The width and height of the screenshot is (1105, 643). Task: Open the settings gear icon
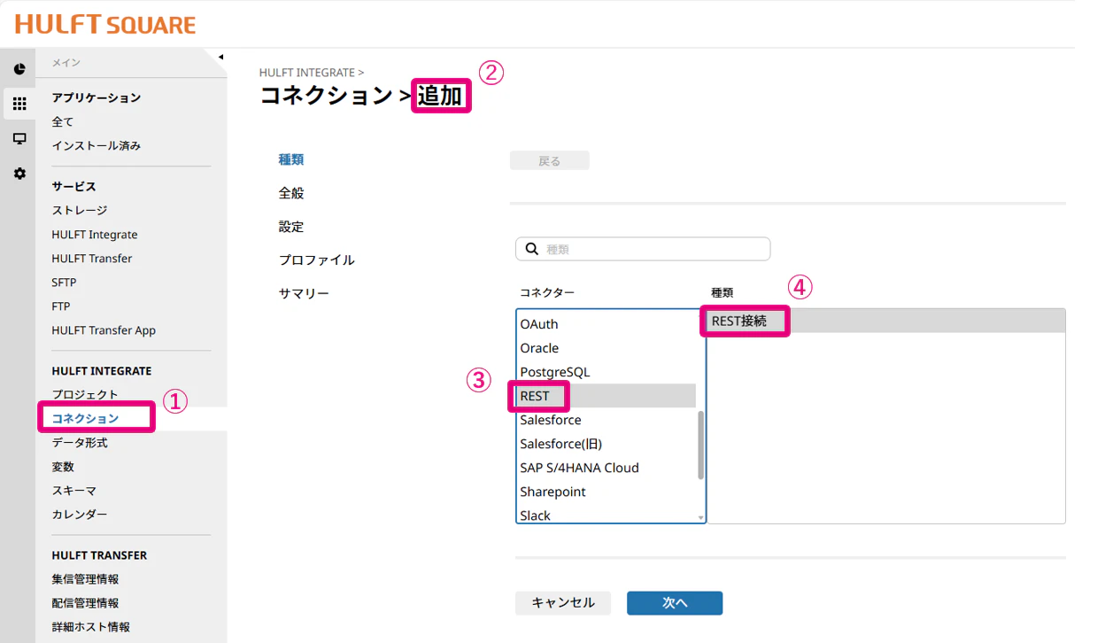tap(19, 174)
